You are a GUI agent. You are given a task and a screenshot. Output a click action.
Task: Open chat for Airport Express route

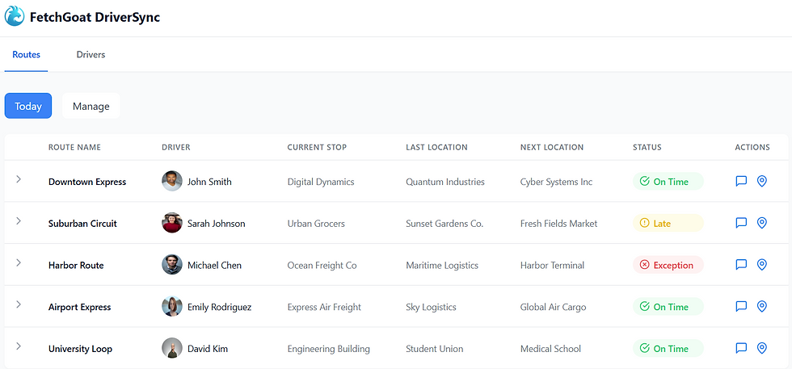pyautogui.click(x=741, y=307)
